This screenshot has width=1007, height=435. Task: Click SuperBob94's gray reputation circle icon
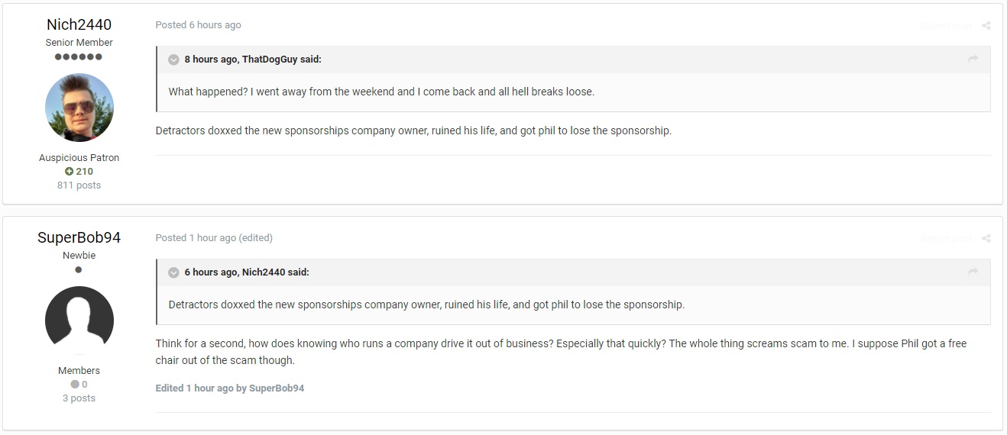[75, 385]
